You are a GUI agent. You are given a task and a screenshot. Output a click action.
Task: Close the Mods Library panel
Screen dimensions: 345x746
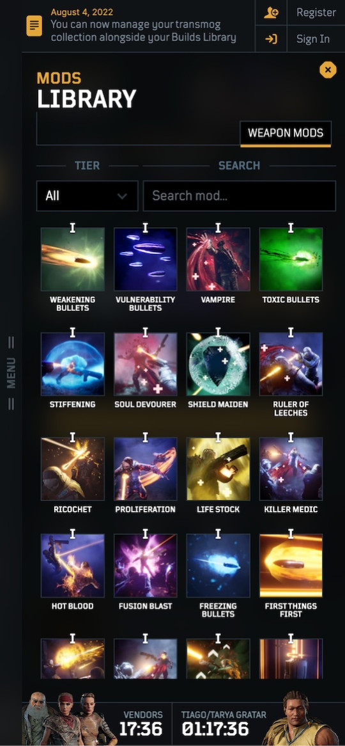328,70
